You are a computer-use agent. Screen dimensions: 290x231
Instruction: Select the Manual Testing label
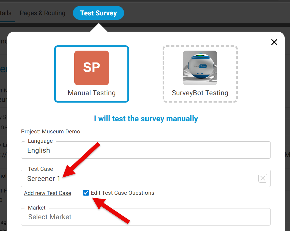(x=92, y=93)
